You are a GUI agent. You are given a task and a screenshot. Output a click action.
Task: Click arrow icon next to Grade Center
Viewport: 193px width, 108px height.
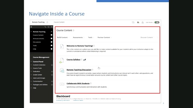coord(52,75)
